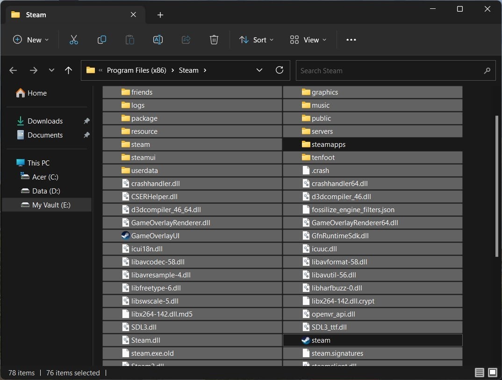Switch to large thumbnails view icon
Viewport: 502px width, 380px height.
[492, 373]
